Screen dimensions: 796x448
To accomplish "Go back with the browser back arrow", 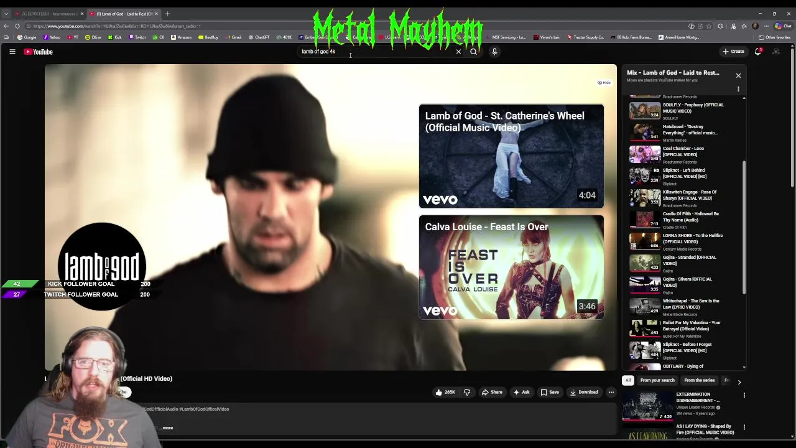I will point(6,26).
